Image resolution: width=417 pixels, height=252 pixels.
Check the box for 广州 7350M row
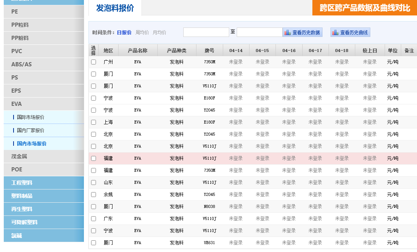(x=94, y=62)
